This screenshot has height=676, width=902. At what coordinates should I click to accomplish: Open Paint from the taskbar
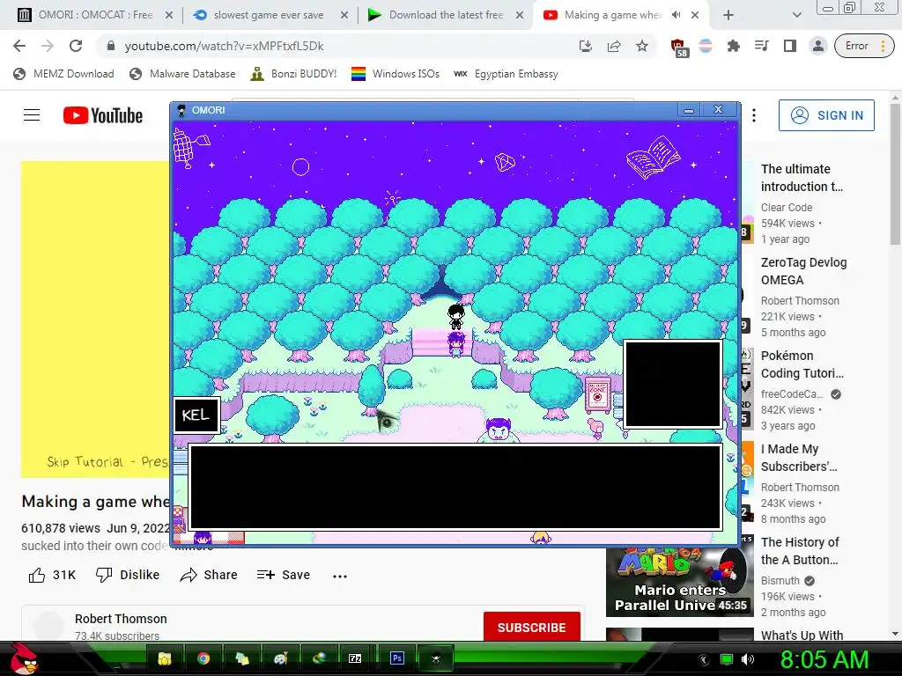click(x=281, y=658)
